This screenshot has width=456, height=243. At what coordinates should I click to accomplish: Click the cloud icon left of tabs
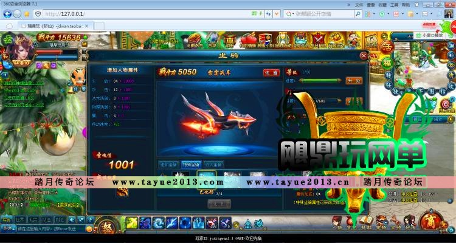click(x=9, y=26)
